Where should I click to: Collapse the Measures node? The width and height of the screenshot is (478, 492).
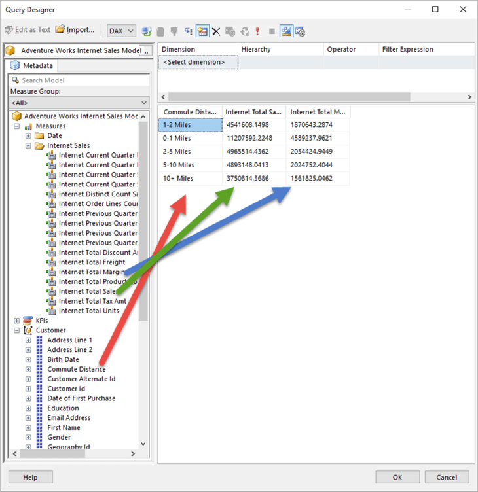coord(17,126)
